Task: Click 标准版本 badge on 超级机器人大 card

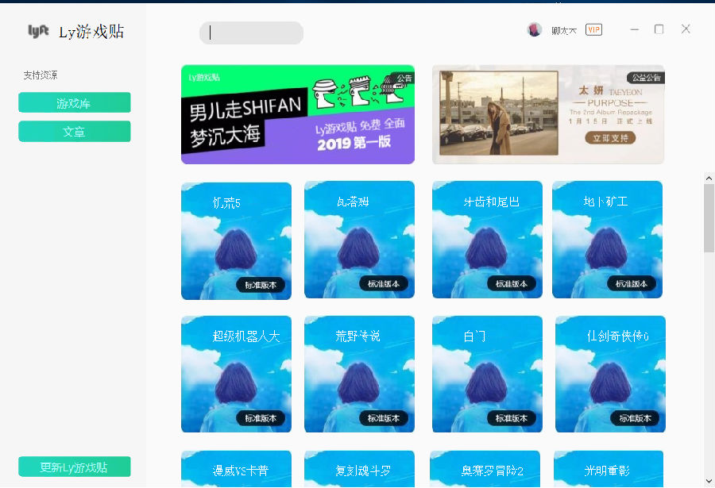Action: point(261,418)
